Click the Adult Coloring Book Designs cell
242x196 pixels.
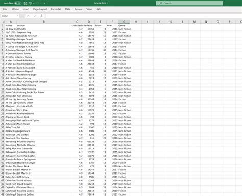44,82
